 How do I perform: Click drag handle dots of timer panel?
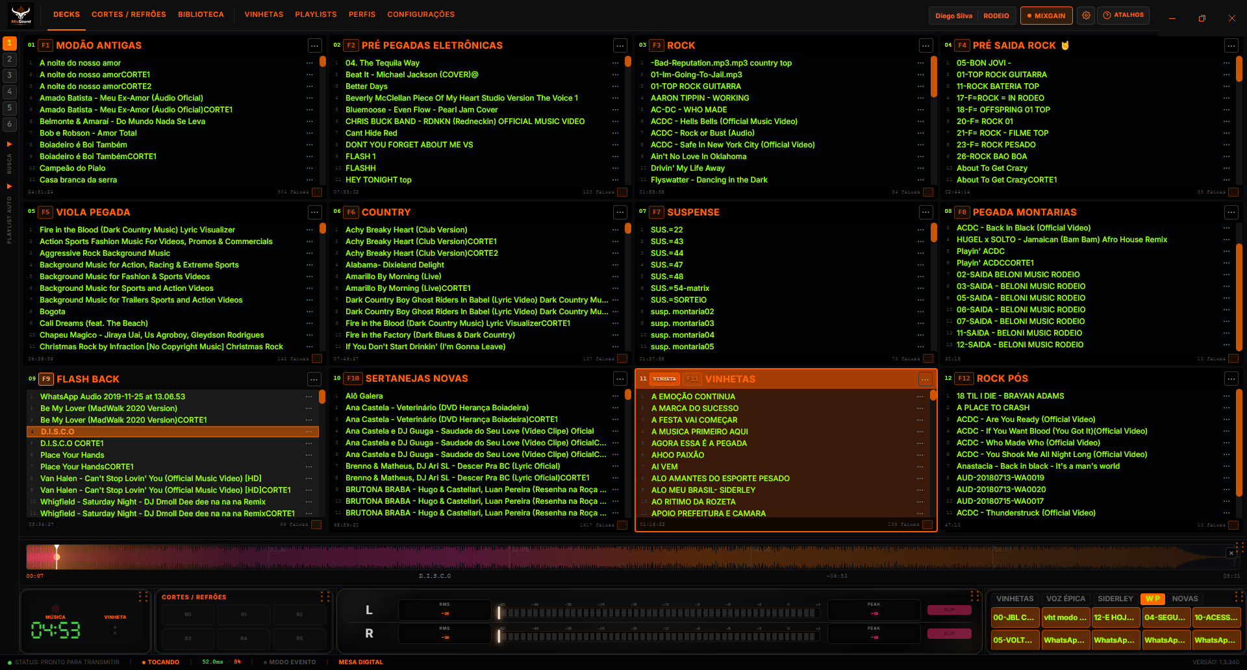[x=142, y=597]
